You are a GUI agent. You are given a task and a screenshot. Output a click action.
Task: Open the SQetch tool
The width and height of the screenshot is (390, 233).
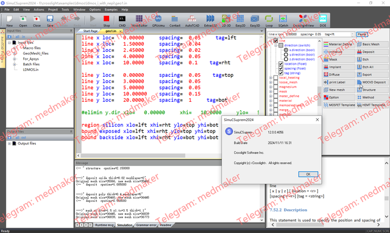coord(283,19)
